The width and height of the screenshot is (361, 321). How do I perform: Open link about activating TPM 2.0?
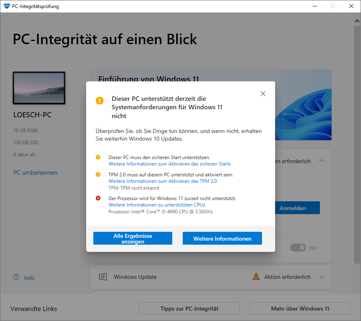tap(163, 181)
